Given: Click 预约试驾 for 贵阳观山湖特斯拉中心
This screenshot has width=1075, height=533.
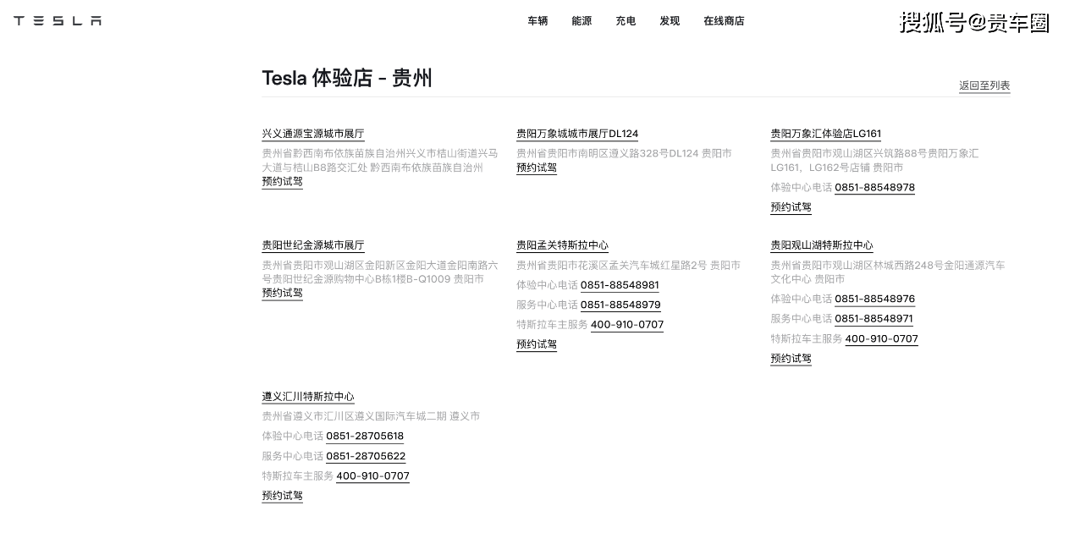Looking at the screenshot, I should tap(791, 359).
